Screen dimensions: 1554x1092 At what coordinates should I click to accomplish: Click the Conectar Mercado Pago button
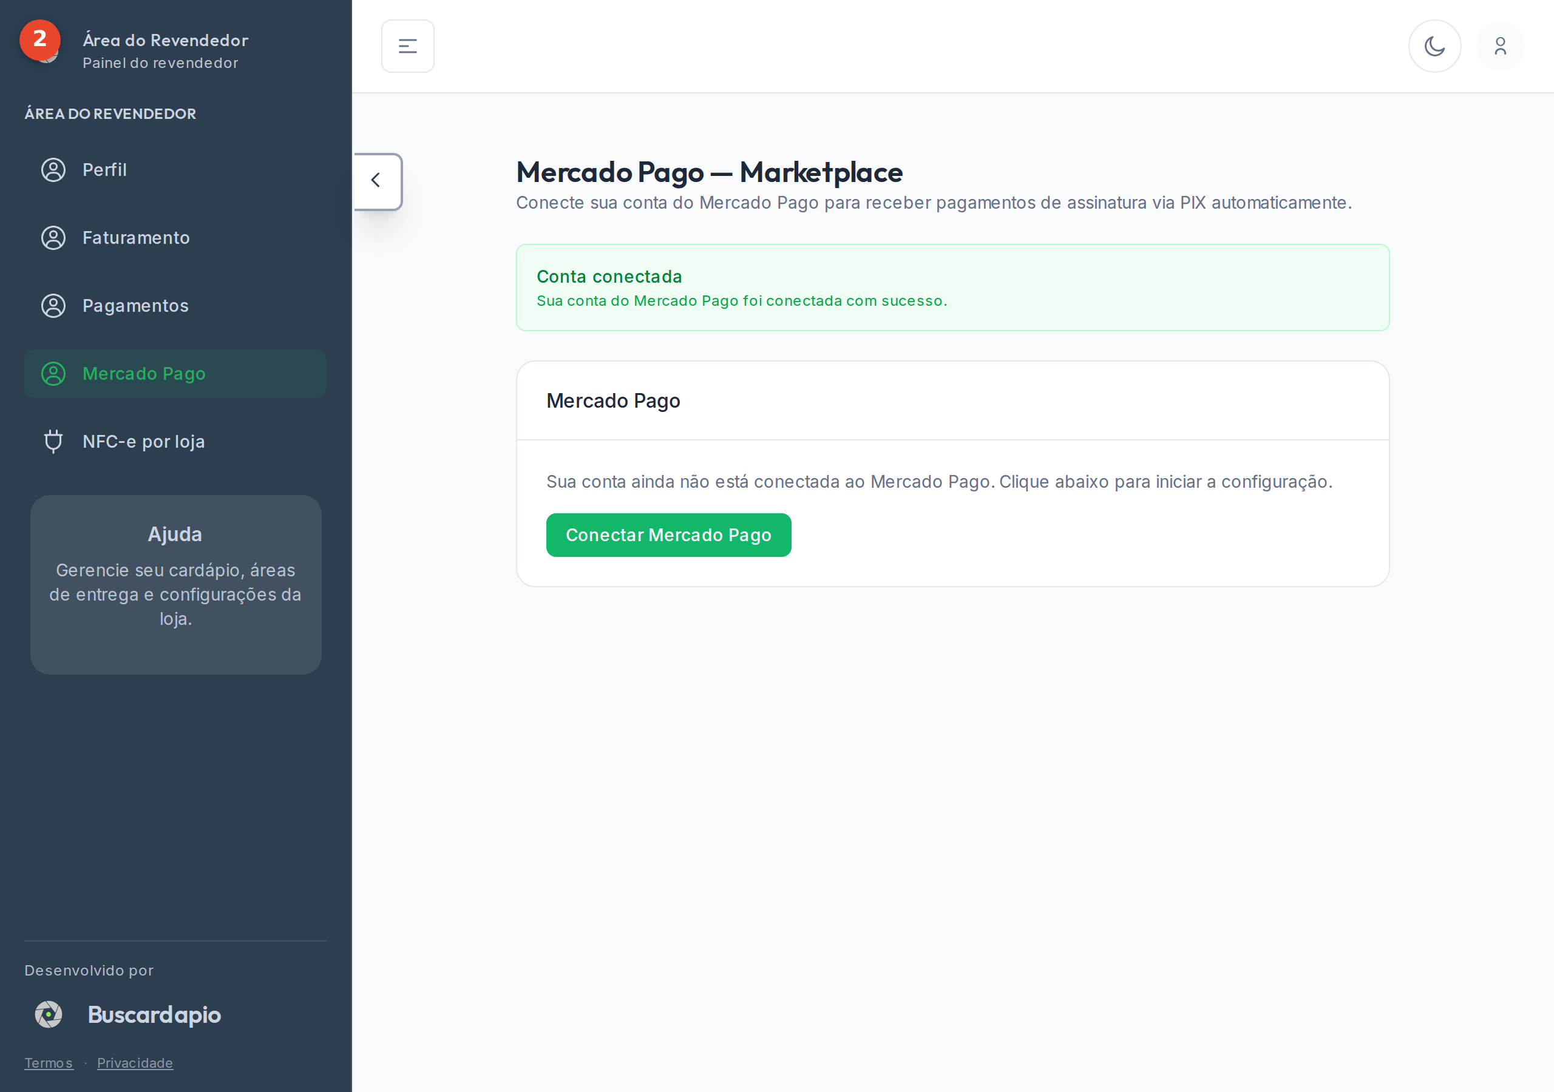click(x=668, y=535)
